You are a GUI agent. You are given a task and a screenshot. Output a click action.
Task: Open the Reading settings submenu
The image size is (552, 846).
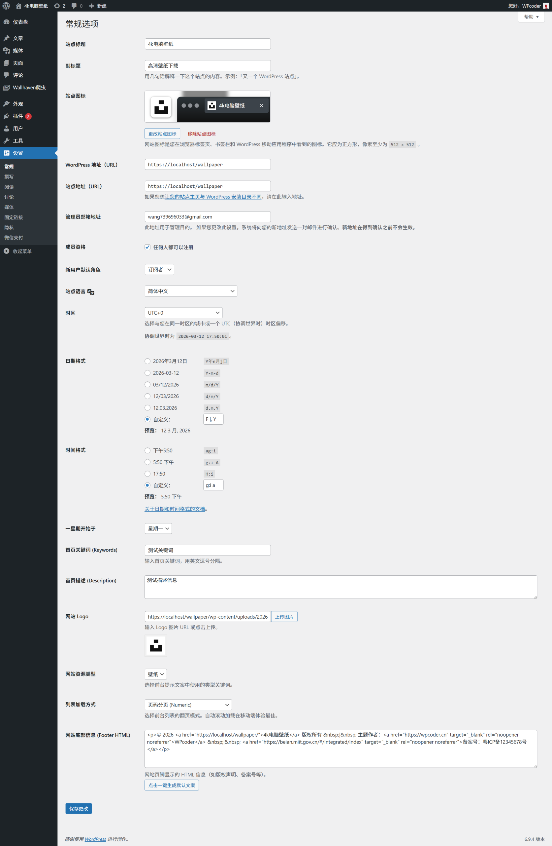pyautogui.click(x=9, y=187)
